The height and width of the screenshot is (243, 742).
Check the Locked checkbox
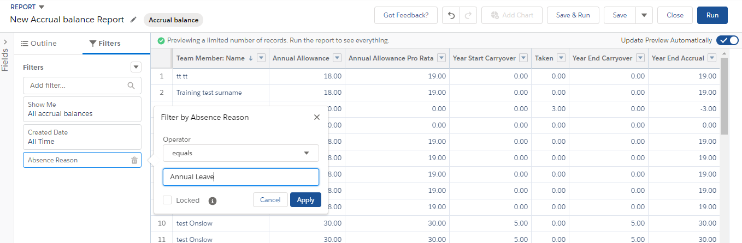168,200
